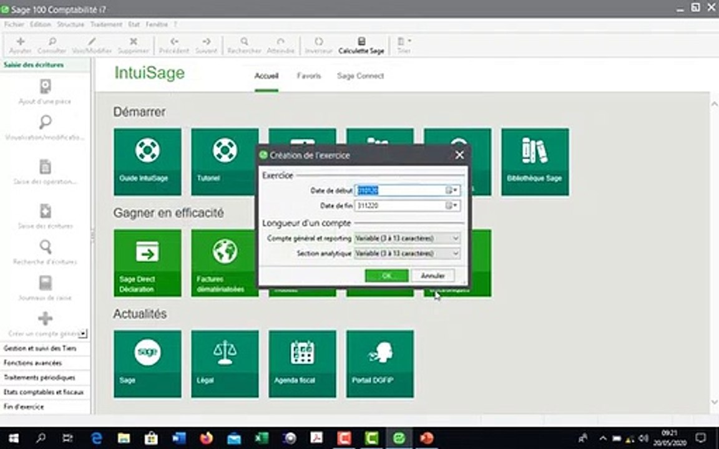The width and height of the screenshot is (719, 449).
Task: Confirm exercise creation with OK
Action: coord(386,276)
